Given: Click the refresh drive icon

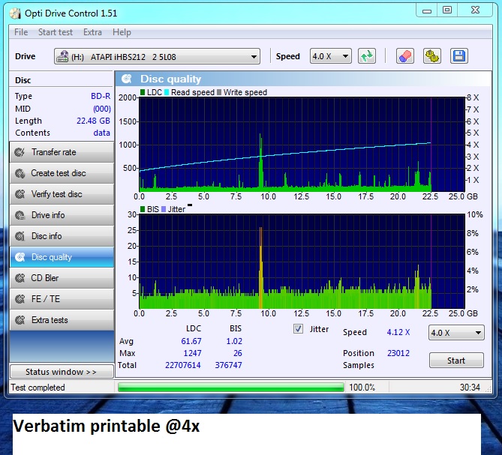Looking at the screenshot, I should 367,56.
